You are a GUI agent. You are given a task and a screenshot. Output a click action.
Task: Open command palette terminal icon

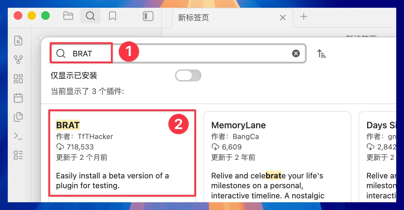click(18, 136)
